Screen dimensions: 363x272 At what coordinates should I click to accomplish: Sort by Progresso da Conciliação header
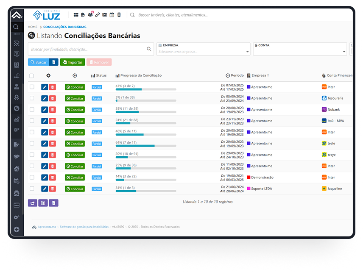coord(138,75)
